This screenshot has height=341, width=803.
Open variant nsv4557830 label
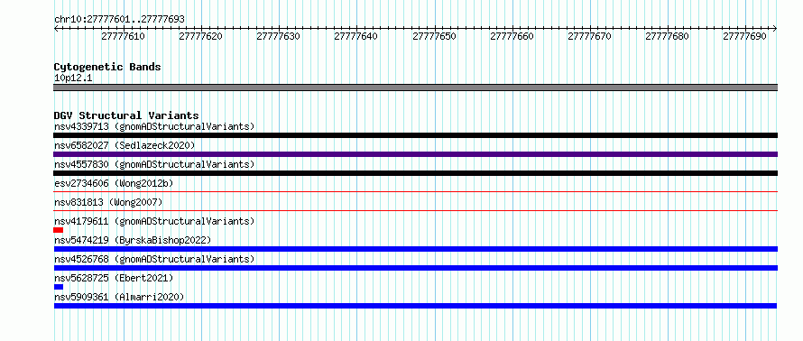click(154, 164)
